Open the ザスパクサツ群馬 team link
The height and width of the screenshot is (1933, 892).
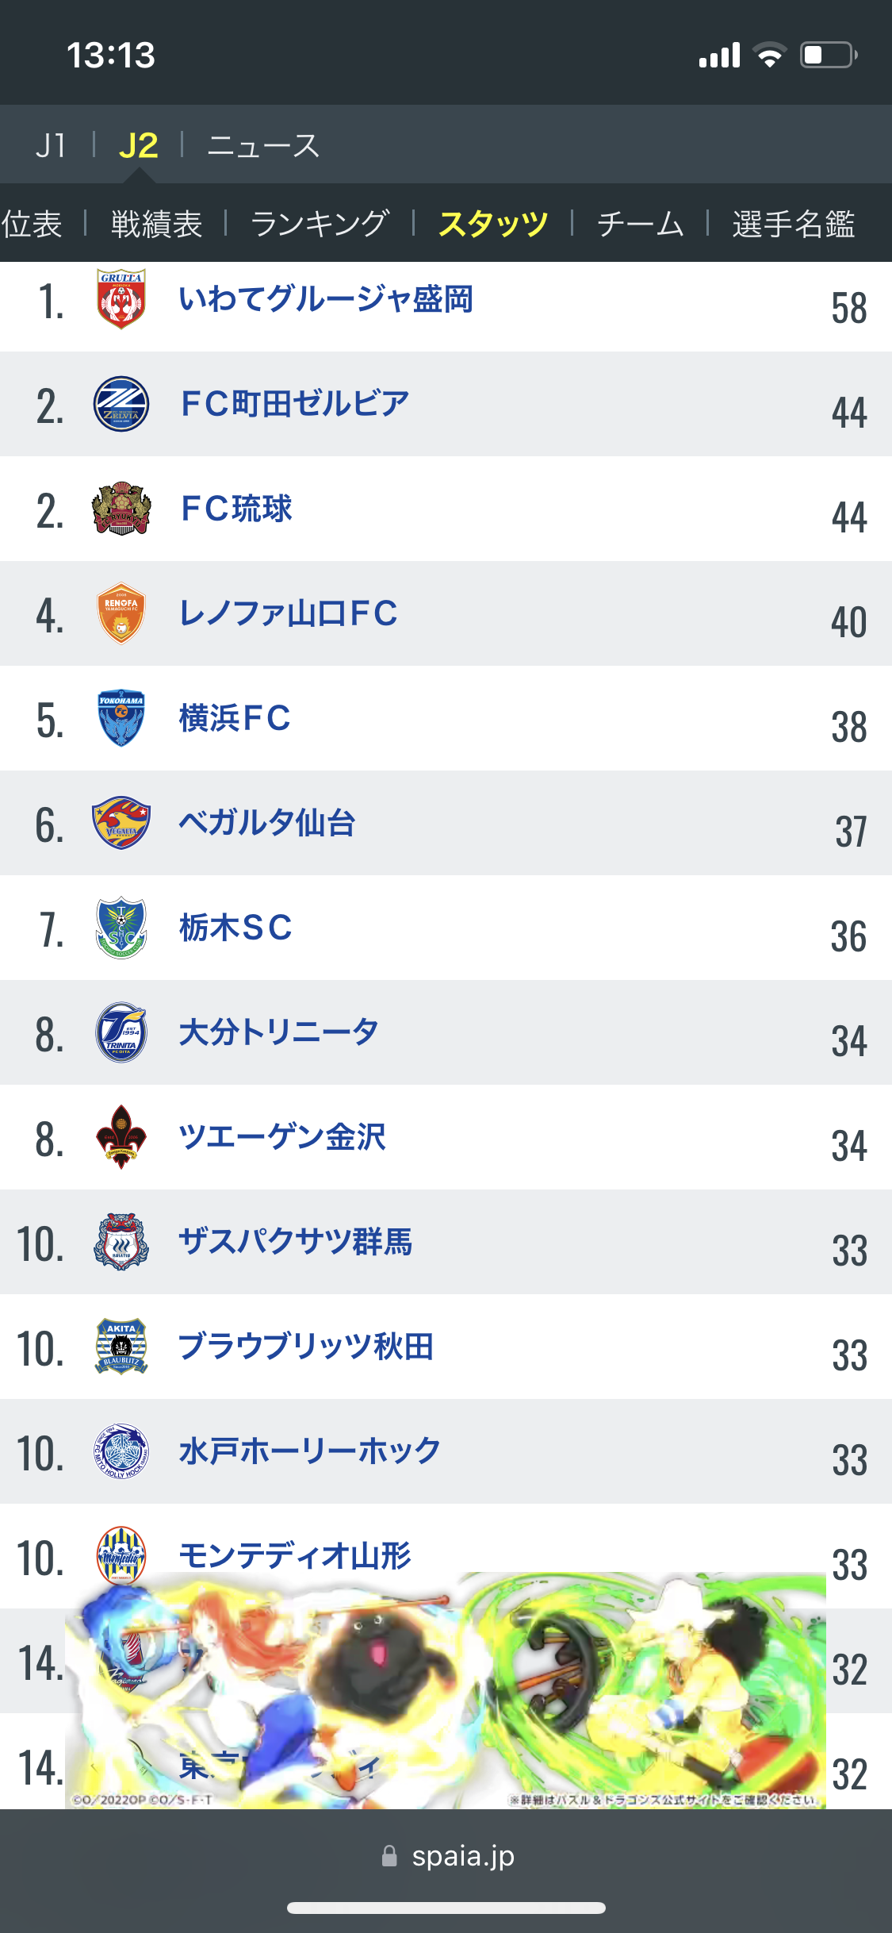(295, 1242)
